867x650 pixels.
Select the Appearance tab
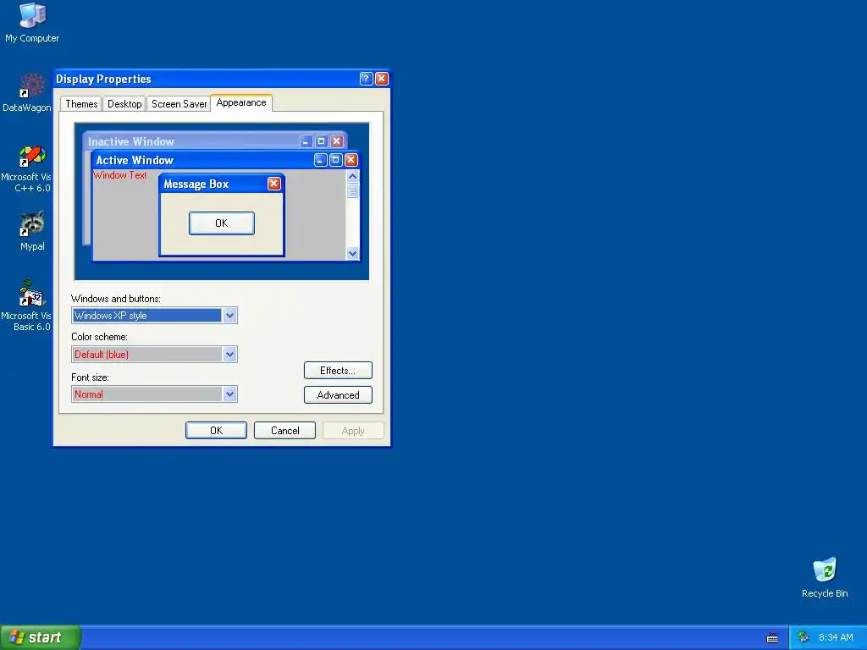[241, 102]
